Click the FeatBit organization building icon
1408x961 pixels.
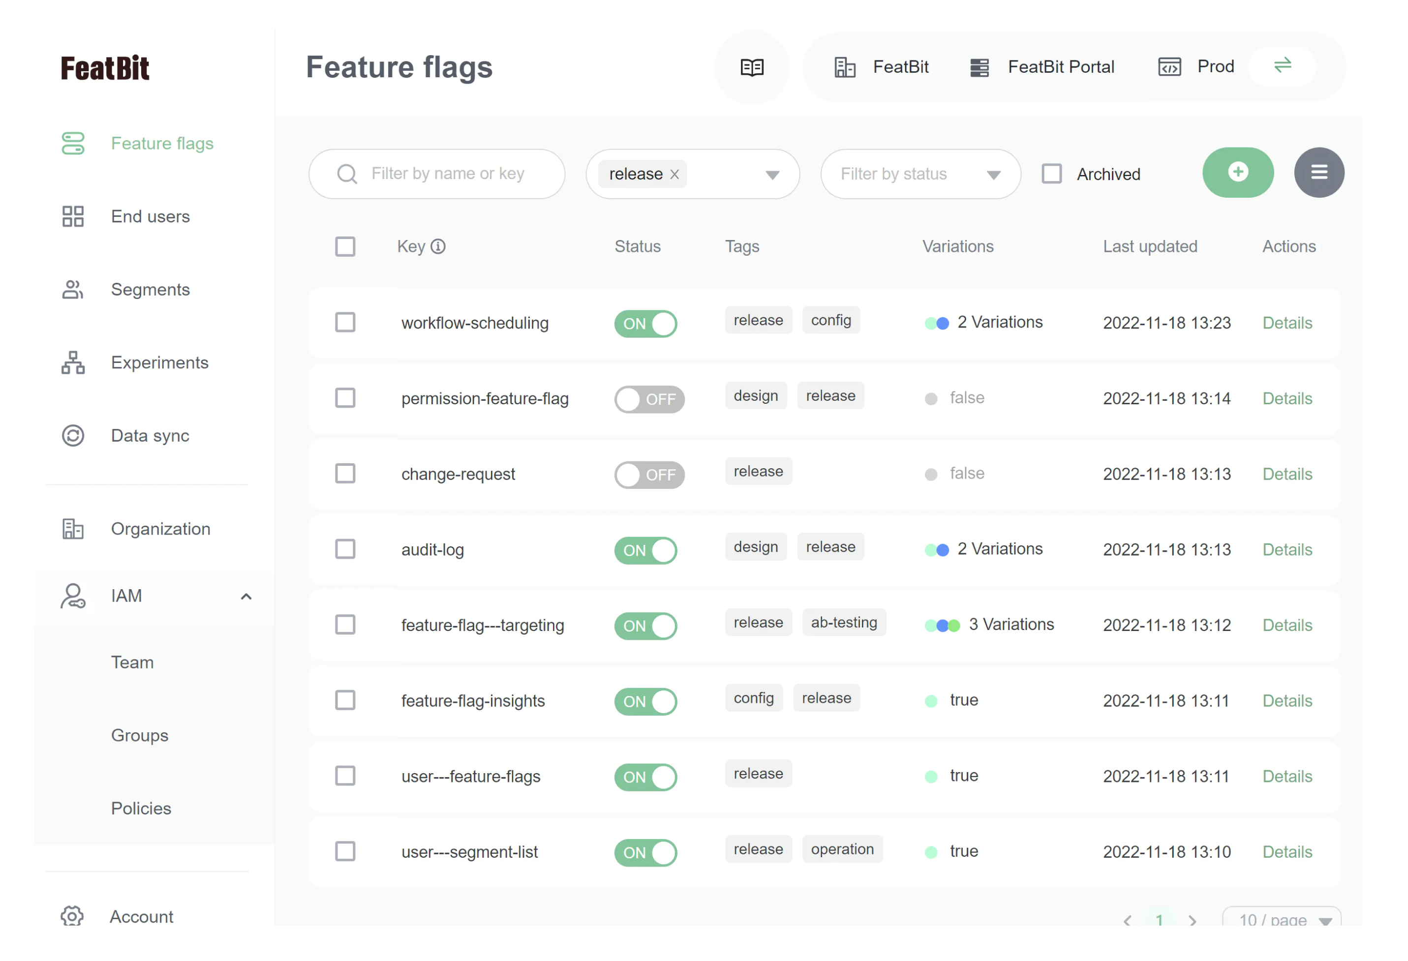click(x=845, y=67)
